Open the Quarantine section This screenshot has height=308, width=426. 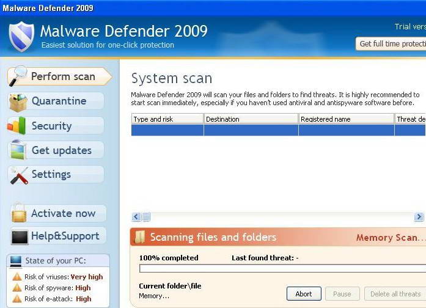pyautogui.click(x=59, y=101)
